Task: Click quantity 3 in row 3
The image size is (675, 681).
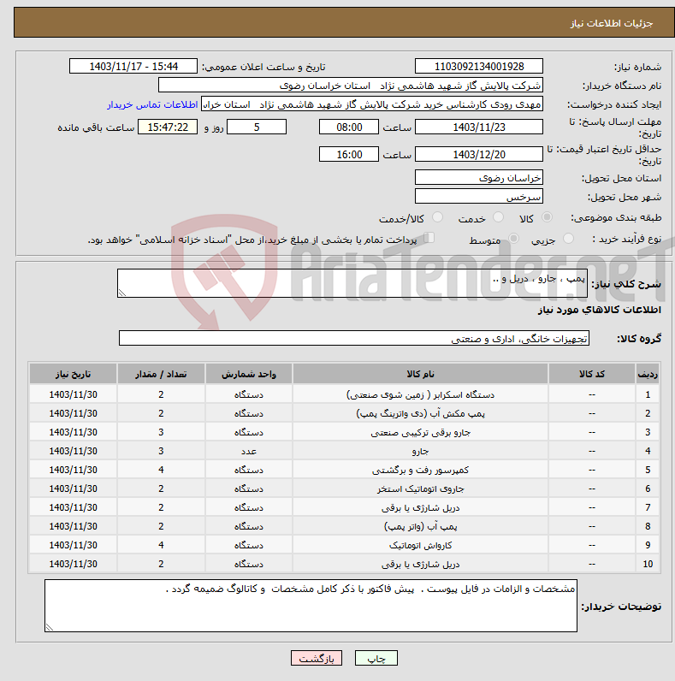Action: [x=161, y=432]
